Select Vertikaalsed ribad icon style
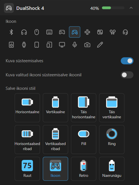Image resolution: width=139 pixels, height=185 pixels. 55,140
